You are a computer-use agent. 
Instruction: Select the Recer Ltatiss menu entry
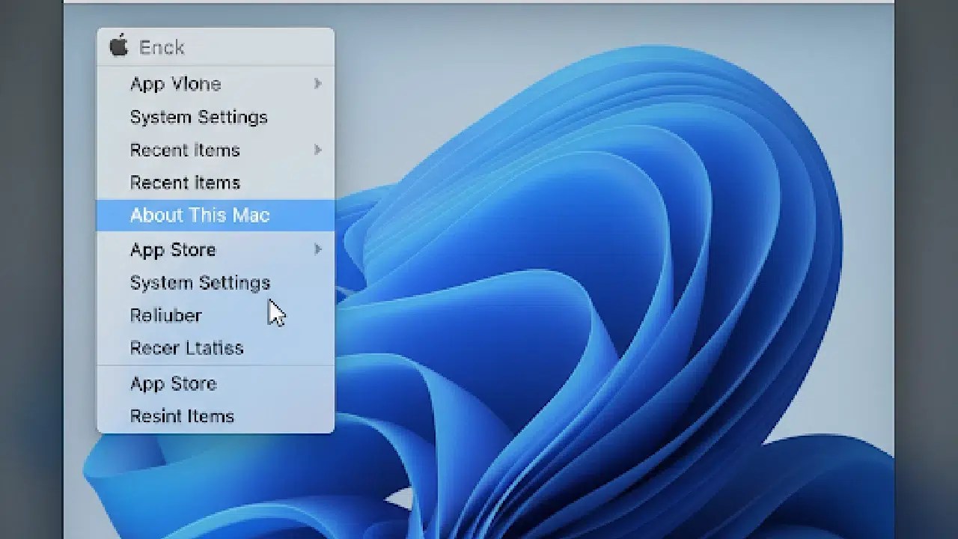(x=216, y=348)
